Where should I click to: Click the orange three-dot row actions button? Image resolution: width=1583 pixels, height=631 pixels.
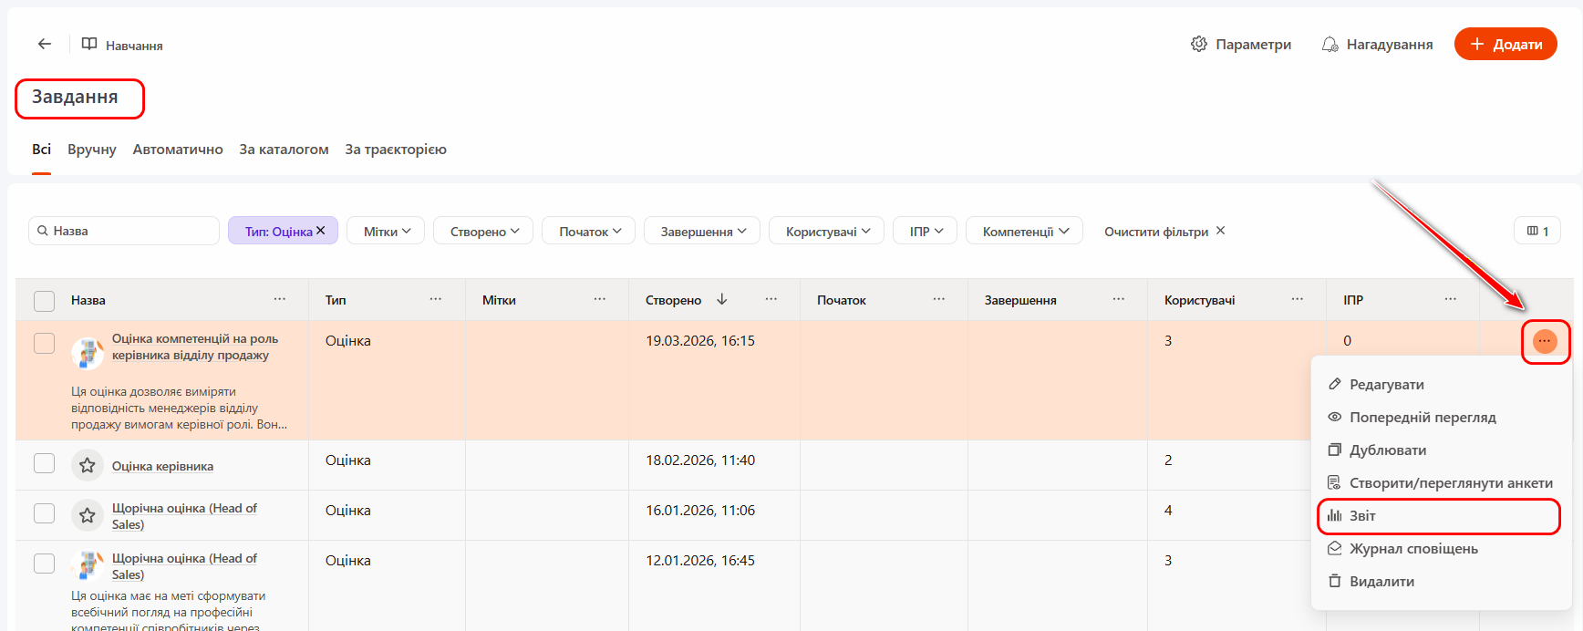pyautogui.click(x=1544, y=341)
